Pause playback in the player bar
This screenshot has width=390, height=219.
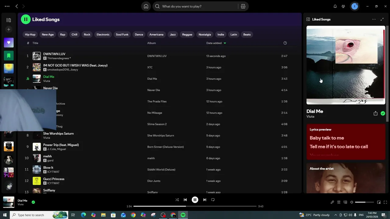point(195,200)
